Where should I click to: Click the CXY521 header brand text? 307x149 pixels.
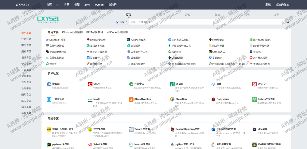coord(23,5)
